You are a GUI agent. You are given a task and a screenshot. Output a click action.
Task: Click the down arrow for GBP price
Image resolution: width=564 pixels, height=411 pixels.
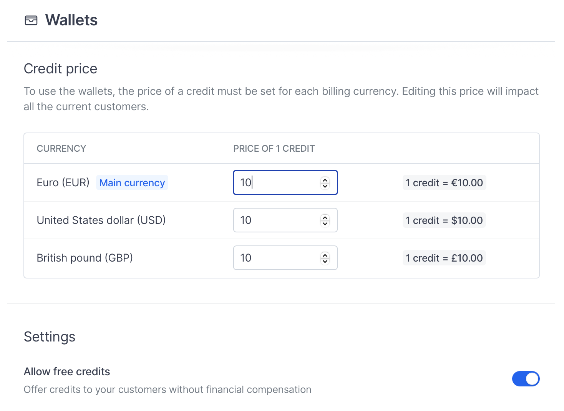tap(325, 261)
